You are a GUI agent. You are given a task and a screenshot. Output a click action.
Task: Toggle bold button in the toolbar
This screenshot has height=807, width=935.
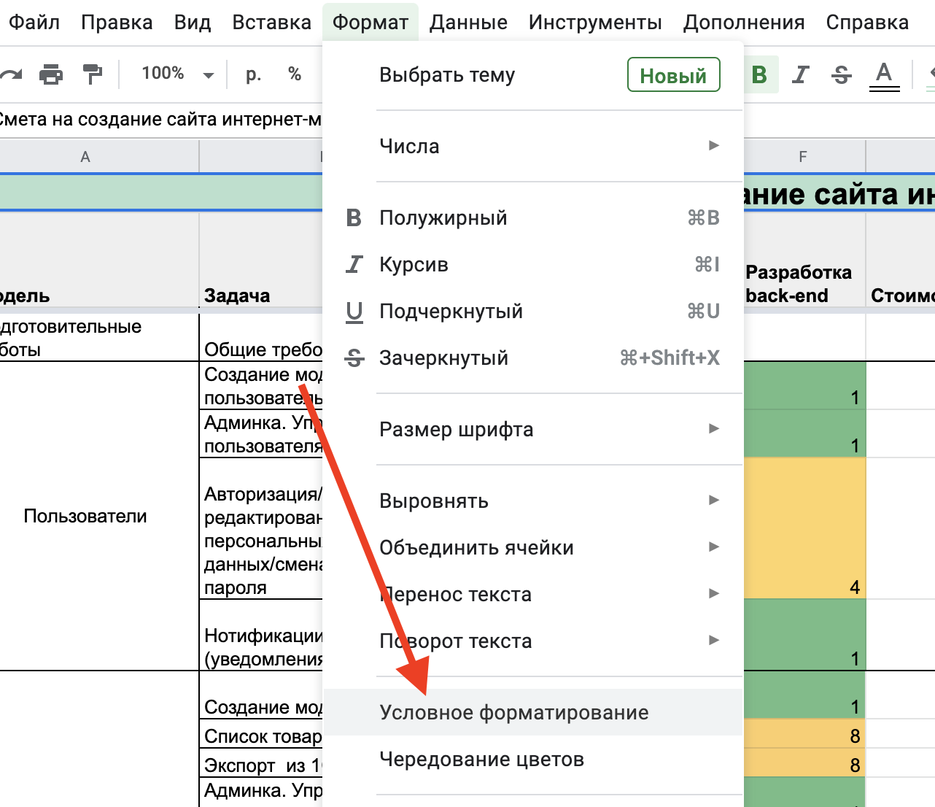coord(759,74)
